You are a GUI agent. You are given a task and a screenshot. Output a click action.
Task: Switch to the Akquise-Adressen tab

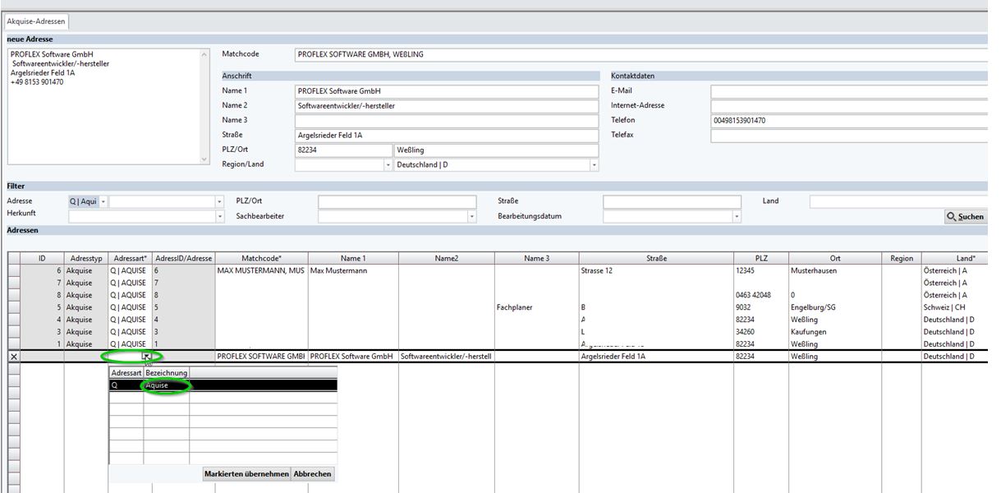tap(36, 21)
